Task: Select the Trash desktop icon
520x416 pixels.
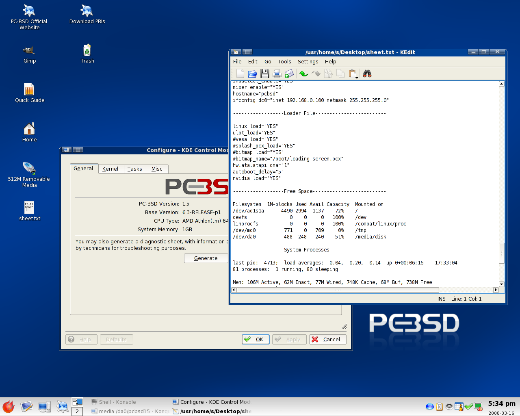Action: click(87, 54)
